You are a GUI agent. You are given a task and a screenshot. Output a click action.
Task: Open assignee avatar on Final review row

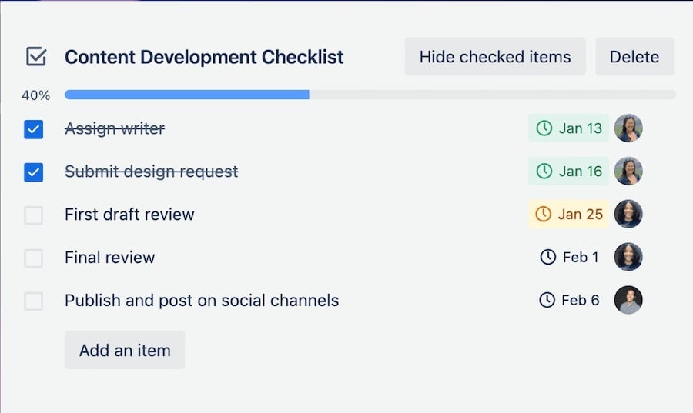click(x=628, y=257)
